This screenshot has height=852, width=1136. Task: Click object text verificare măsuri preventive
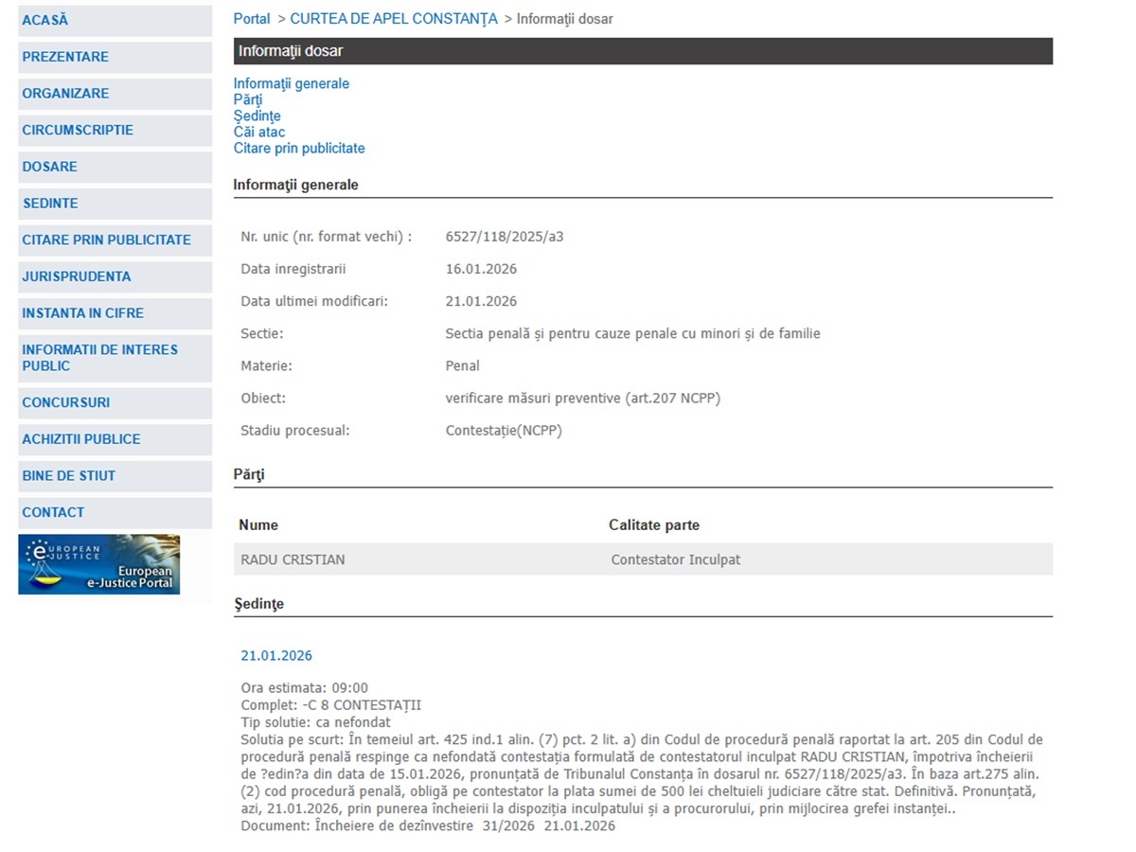[583, 399]
